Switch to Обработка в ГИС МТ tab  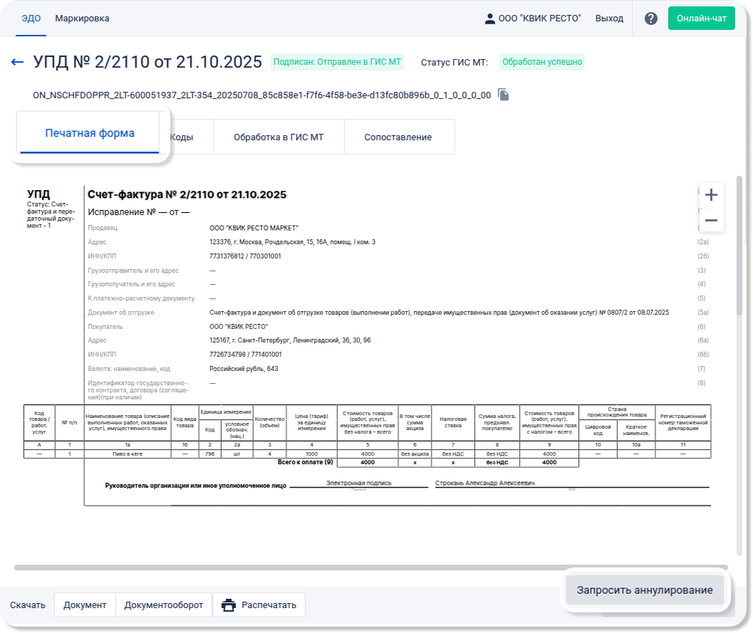click(279, 137)
